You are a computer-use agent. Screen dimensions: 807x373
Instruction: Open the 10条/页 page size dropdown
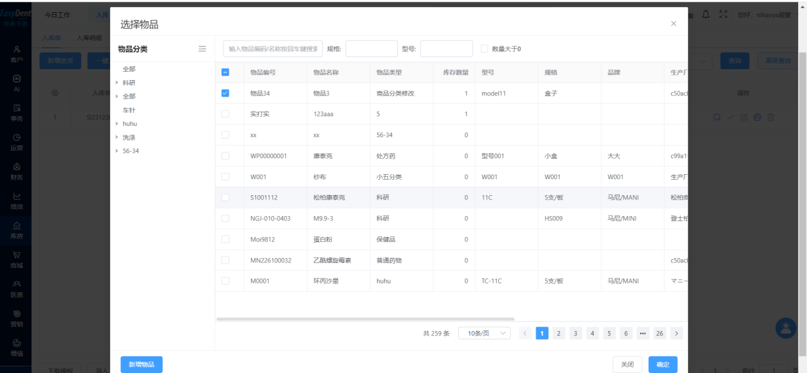(x=485, y=334)
